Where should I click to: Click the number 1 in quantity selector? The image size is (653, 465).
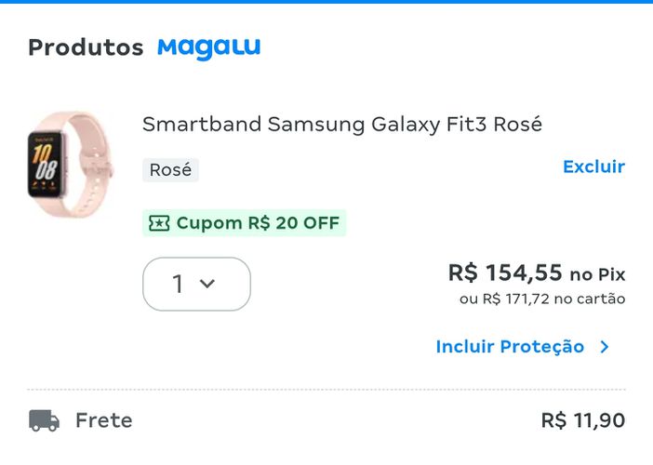coord(178,284)
